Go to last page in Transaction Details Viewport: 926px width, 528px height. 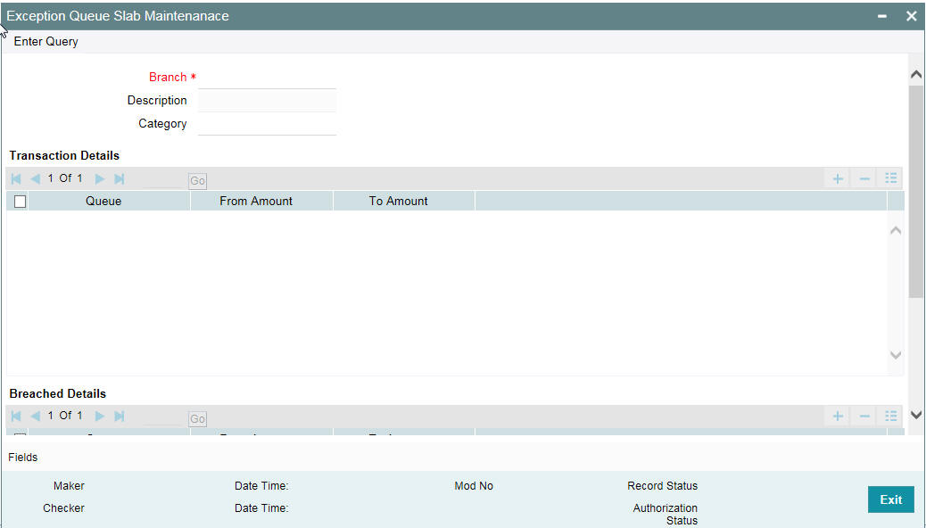[120, 178]
